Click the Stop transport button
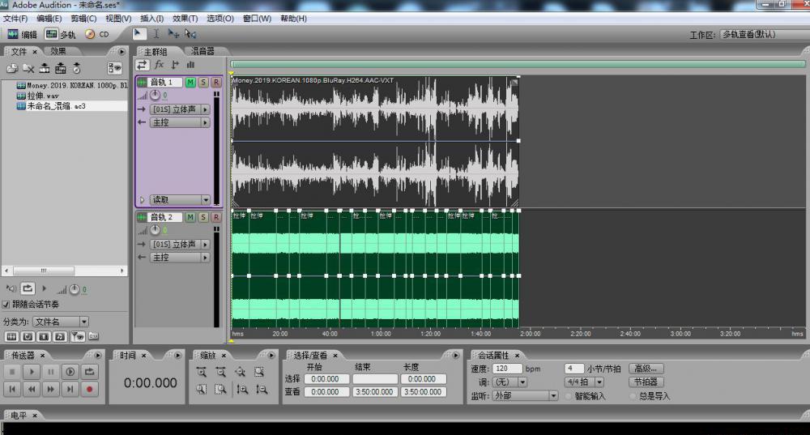 pos(12,372)
